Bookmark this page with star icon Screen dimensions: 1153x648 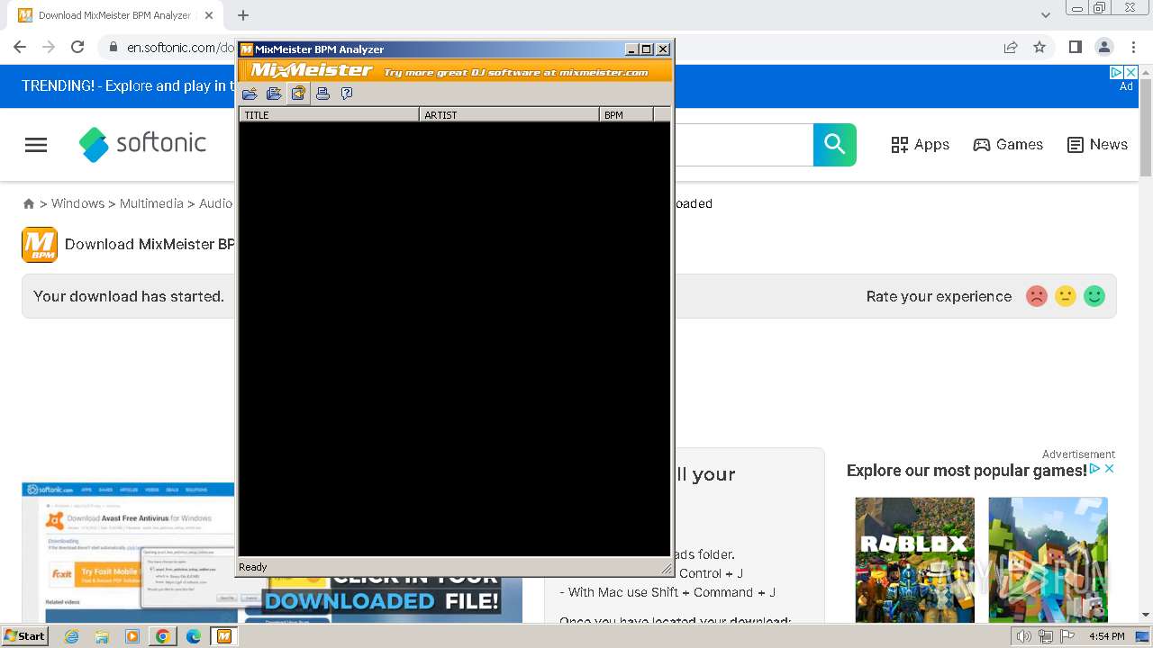click(x=1040, y=47)
